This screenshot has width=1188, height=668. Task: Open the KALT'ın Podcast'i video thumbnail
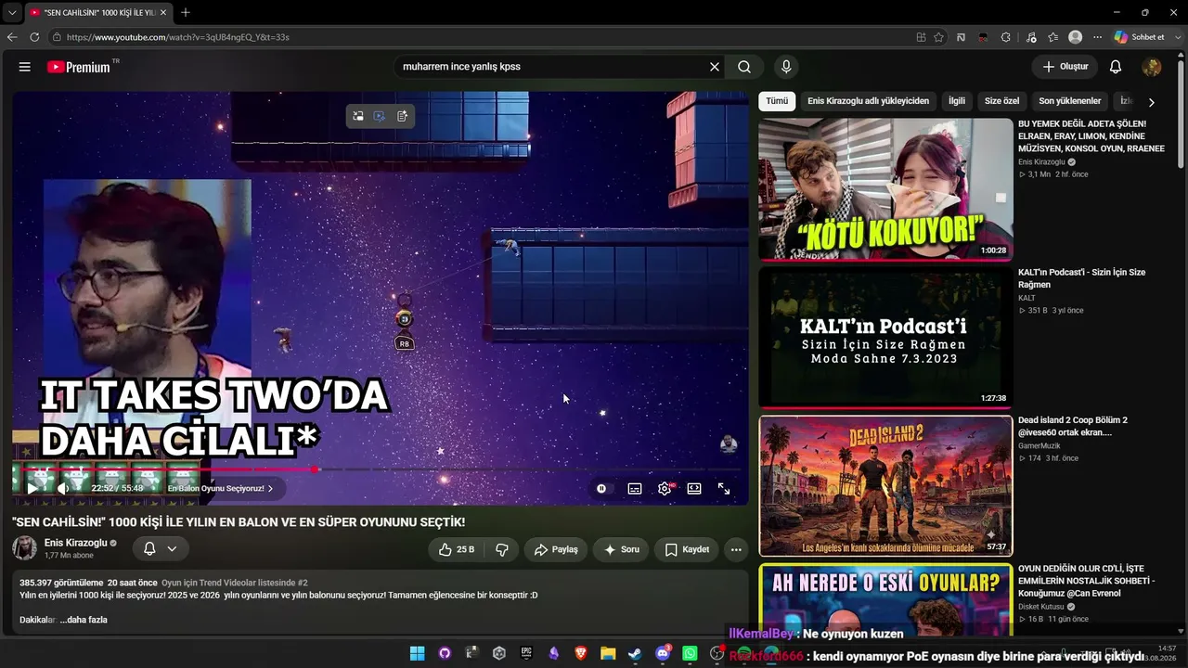click(x=885, y=338)
